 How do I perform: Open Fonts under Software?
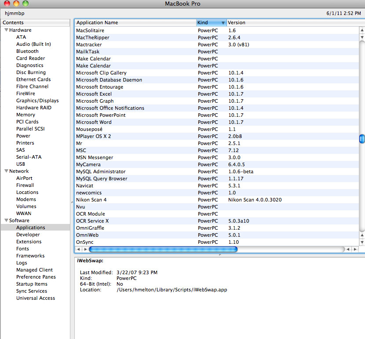tap(22, 249)
